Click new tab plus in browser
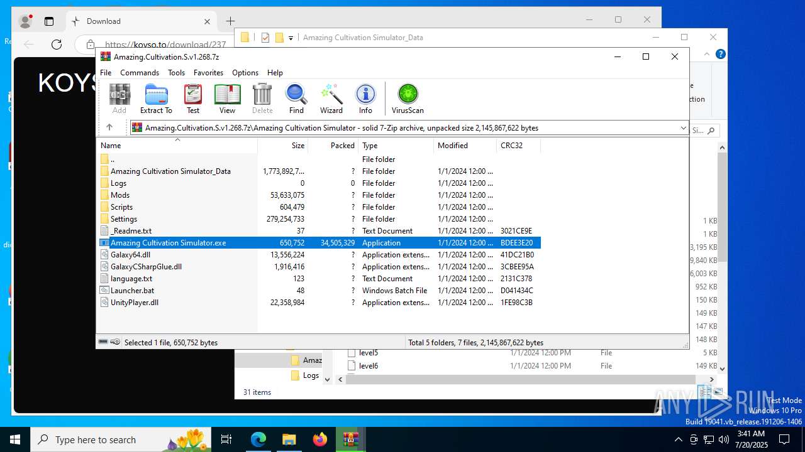Viewport: 805px width, 452px height. pyautogui.click(x=230, y=21)
